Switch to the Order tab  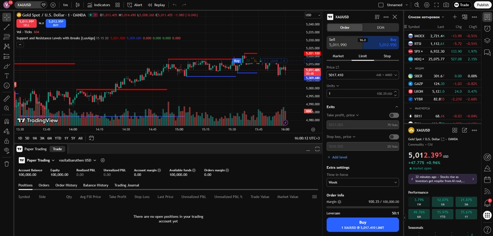[x=345, y=27]
